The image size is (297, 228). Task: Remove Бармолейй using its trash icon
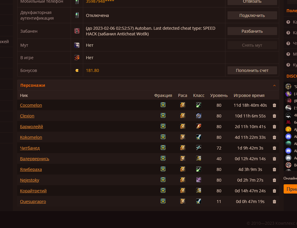pos(274,127)
